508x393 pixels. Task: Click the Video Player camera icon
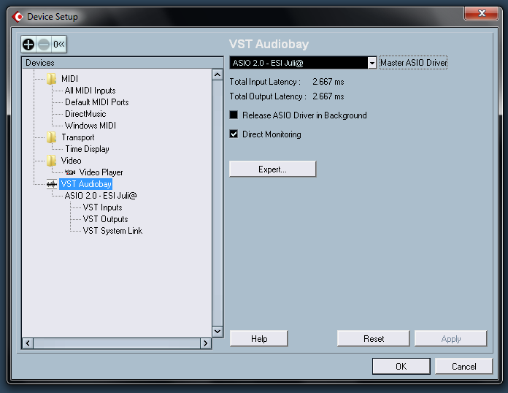pyautogui.click(x=70, y=172)
